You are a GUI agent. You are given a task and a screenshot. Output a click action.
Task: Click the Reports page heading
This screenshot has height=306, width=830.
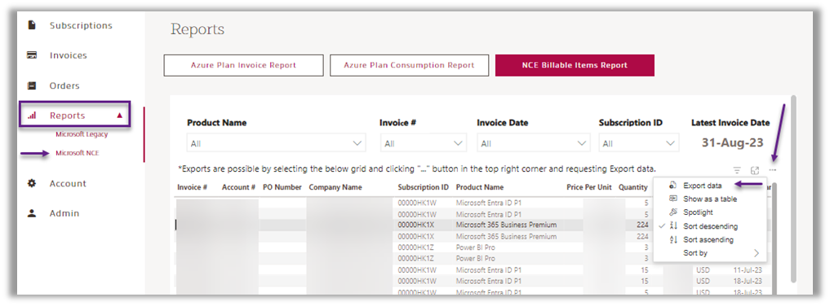198,29
